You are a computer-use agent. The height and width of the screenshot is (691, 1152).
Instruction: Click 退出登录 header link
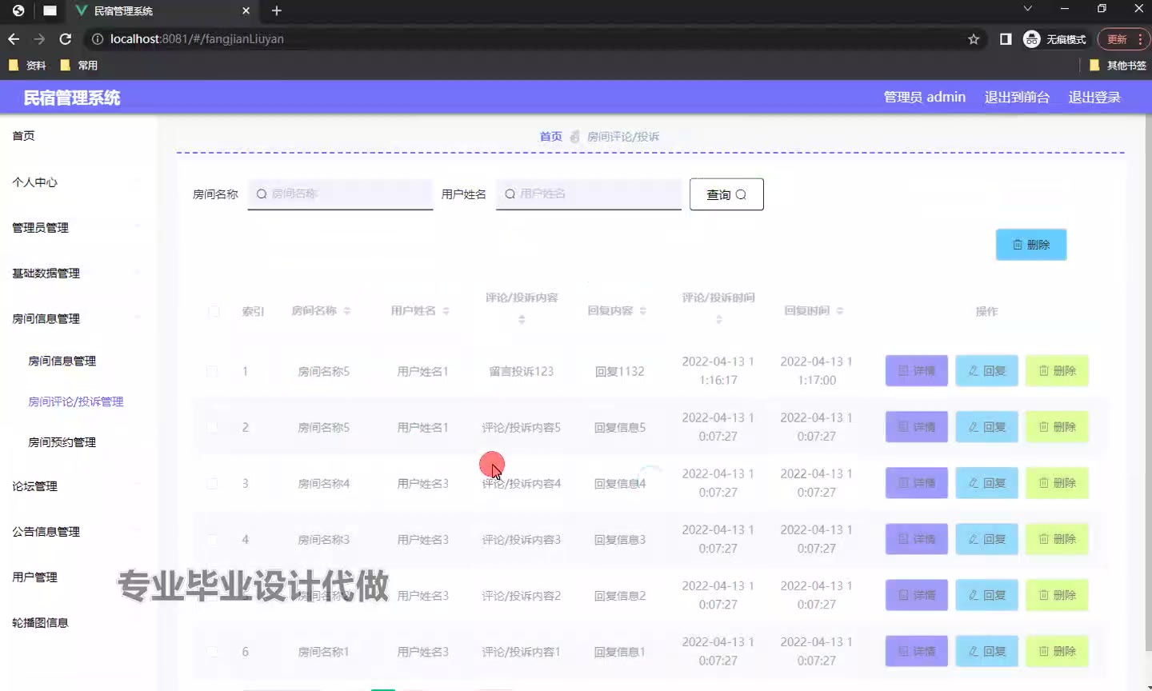[x=1094, y=97]
